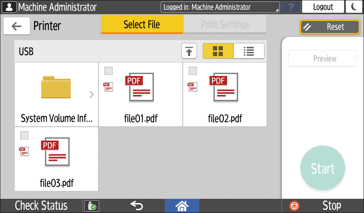Switch to list view
The height and width of the screenshot is (213, 364).
tap(249, 51)
